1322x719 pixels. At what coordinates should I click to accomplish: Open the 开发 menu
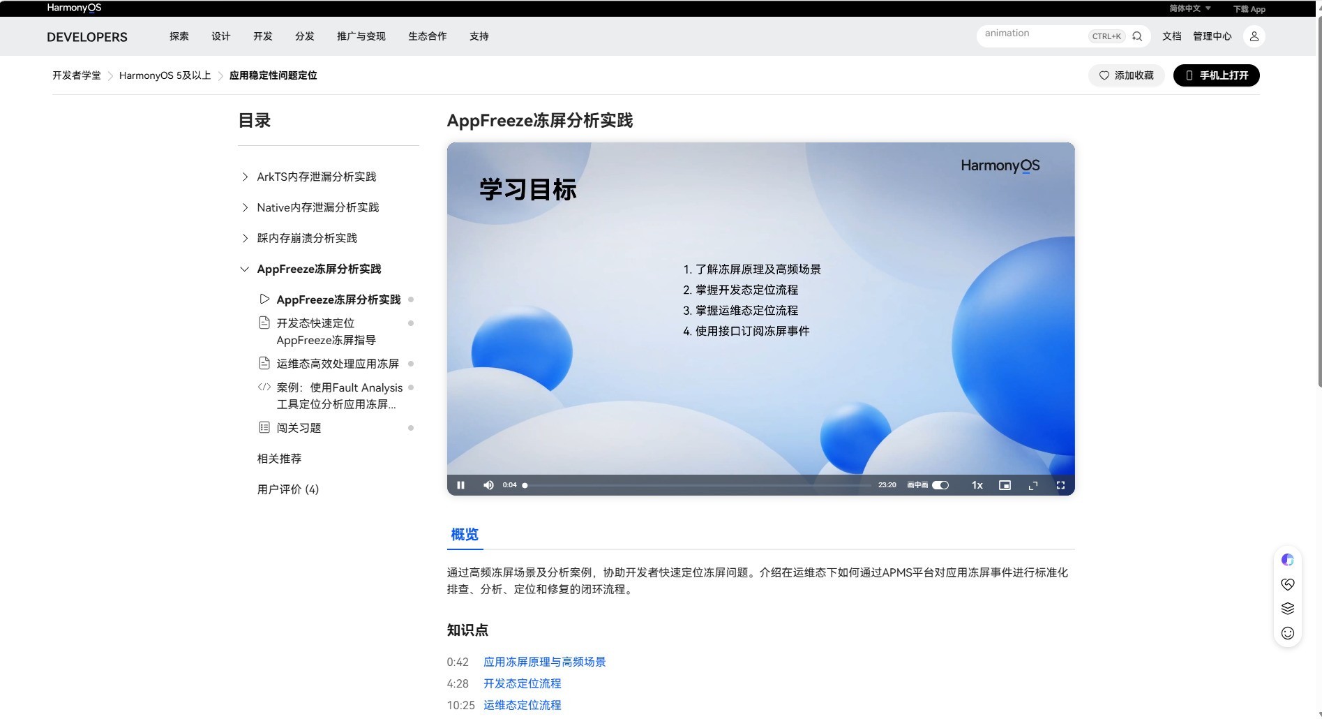click(x=263, y=36)
